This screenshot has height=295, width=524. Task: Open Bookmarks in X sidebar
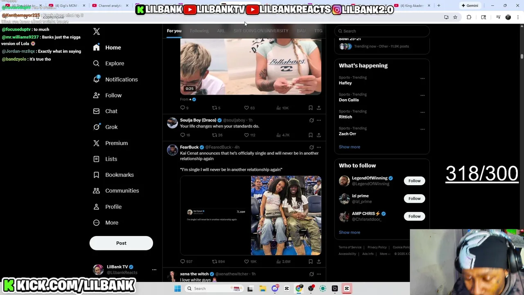click(x=113, y=175)
